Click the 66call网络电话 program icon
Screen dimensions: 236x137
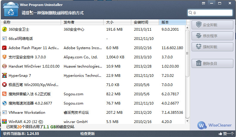pos(4,38)
